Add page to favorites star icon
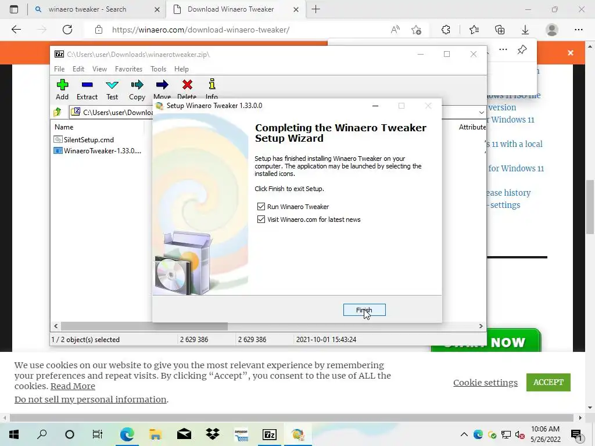Screen dimensions: 595x446 pos(416,30)
